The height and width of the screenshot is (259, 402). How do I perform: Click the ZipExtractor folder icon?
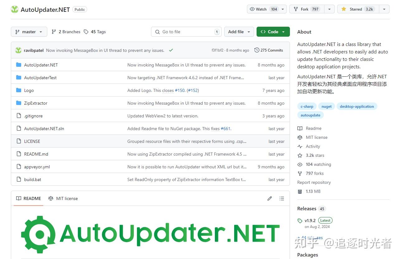(18, 103)
